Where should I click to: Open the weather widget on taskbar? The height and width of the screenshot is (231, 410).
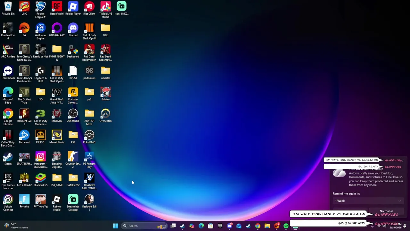tap(15, 226)
